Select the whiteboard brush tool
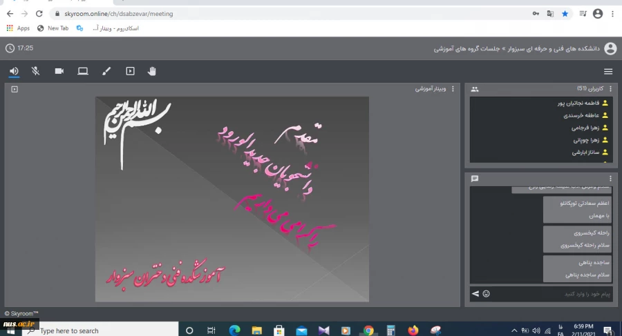The image size is (622, 336). tap(106, 71)
